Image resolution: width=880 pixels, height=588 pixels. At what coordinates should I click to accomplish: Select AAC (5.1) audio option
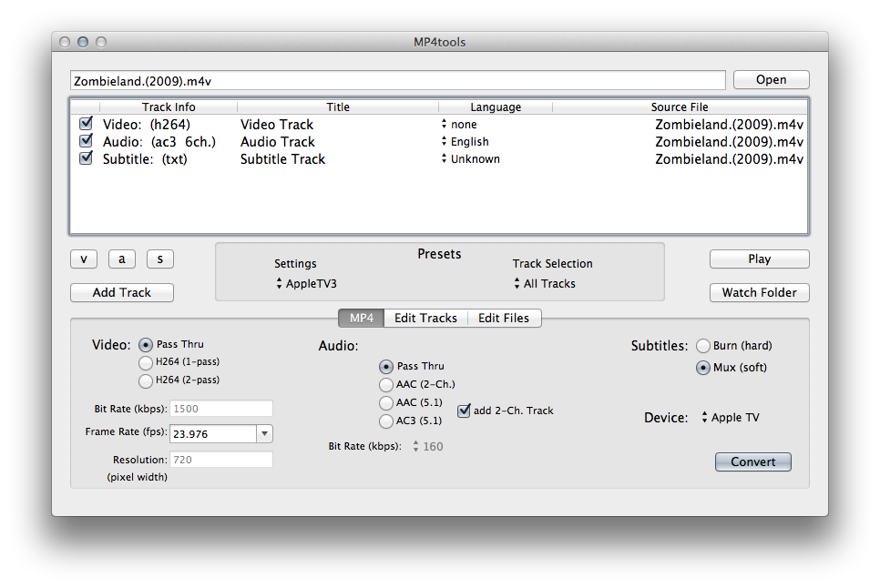[386, 402]
